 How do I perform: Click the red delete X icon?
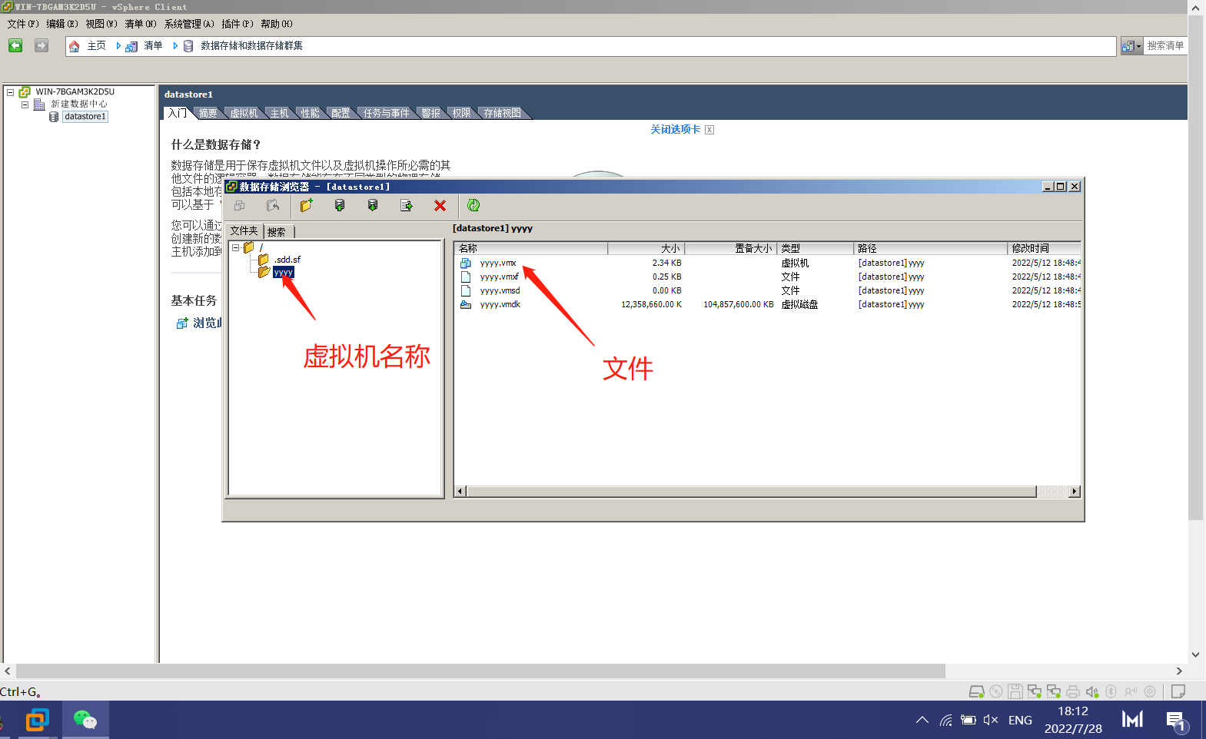tap(440, 205)
